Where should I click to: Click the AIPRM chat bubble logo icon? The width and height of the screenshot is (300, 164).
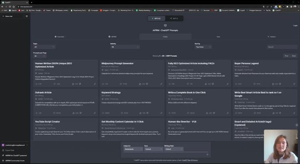pos(165,26)
